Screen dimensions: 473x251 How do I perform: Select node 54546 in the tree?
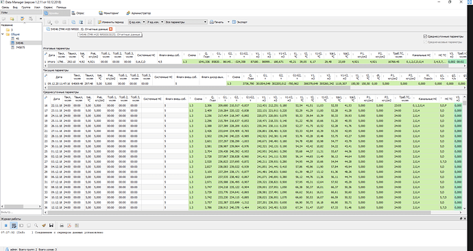point(20,43)
